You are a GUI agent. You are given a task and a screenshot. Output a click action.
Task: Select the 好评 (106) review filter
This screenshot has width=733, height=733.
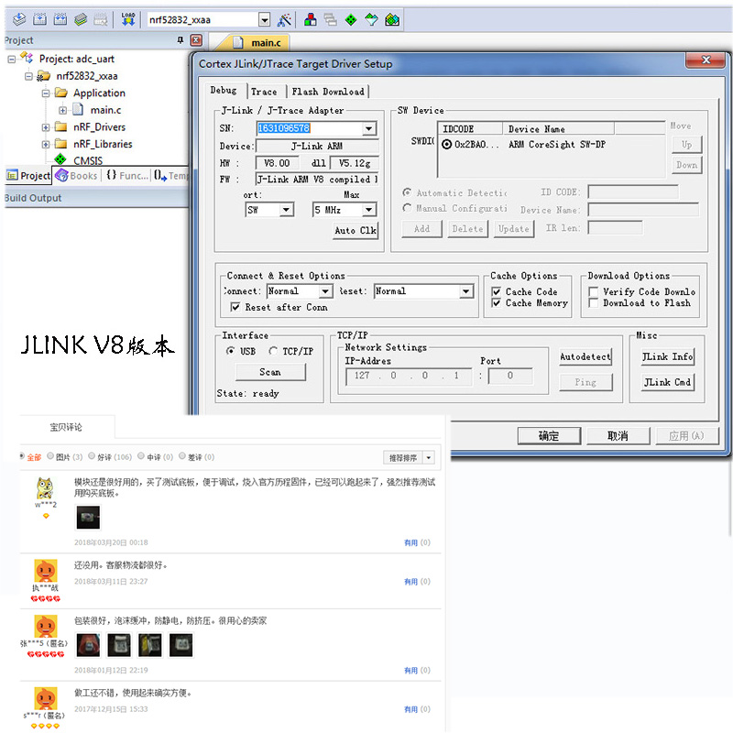92,456
